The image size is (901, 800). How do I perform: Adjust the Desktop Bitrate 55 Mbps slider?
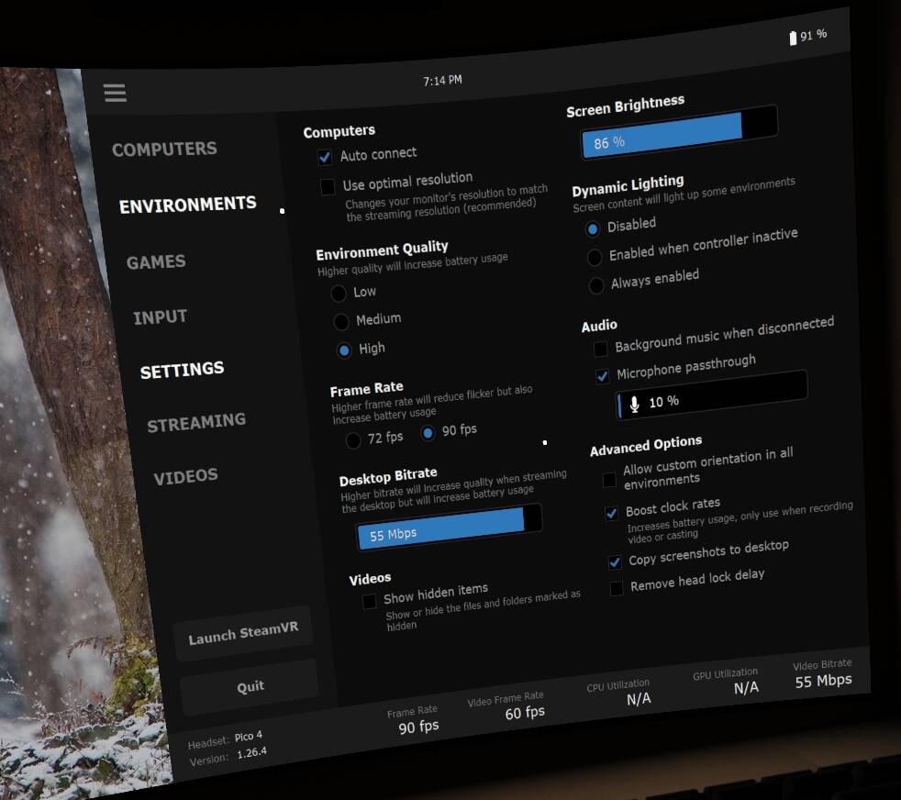click(x=449, y=527)
